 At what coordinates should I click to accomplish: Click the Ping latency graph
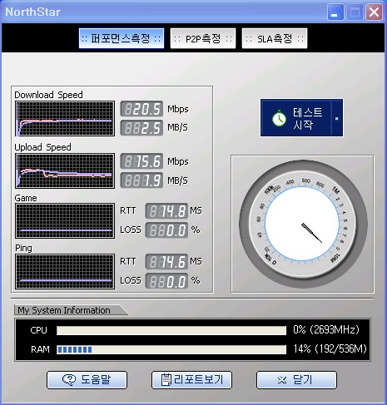[65, 272]
